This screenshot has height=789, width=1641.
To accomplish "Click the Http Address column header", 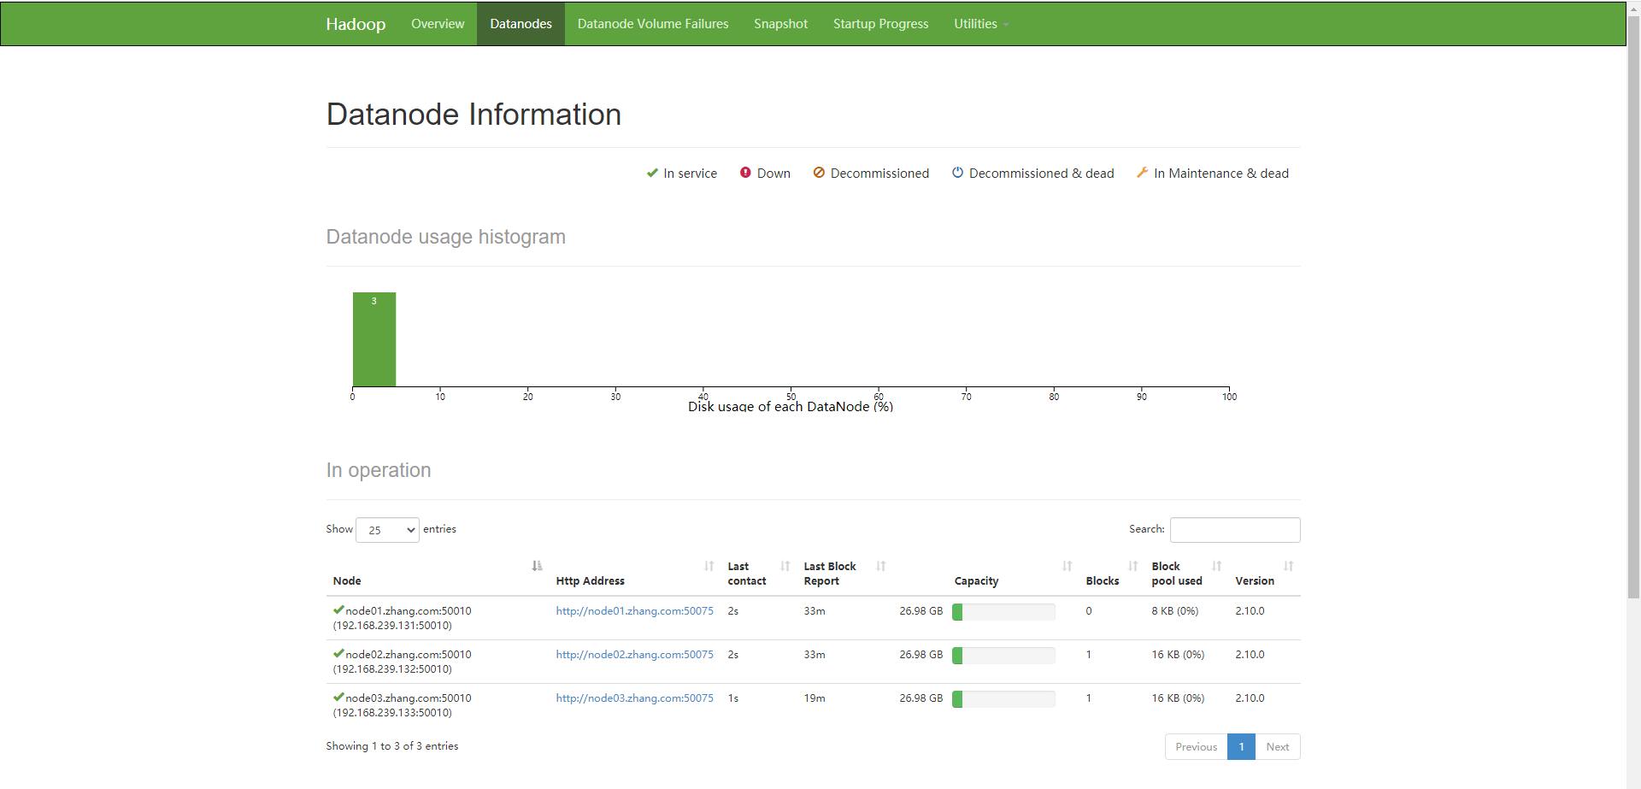I will click(x=590, y=581).
